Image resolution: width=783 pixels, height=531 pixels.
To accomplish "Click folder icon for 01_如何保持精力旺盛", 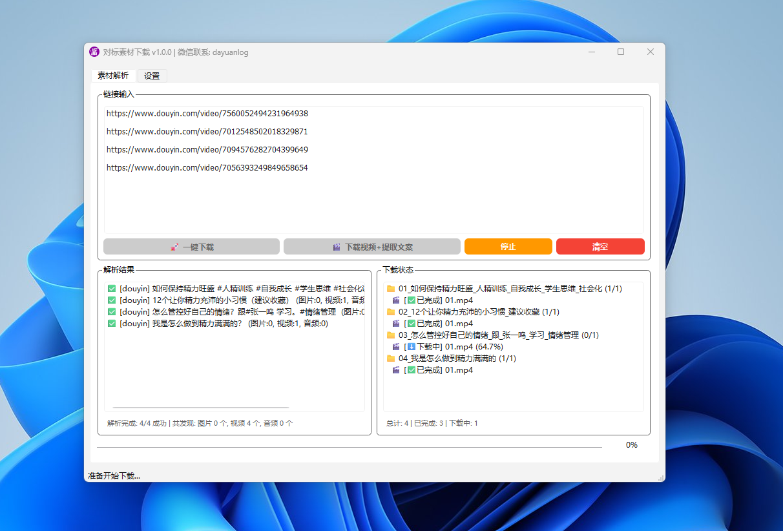I will [x=390, y=289].
